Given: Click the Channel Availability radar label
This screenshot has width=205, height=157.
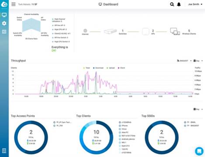Looking at the screenshot, I should (31, 14).
